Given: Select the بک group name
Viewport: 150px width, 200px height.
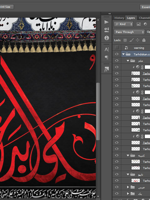Looking at the screenshot, I should pos(140,194).
